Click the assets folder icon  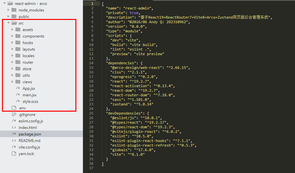18,29
